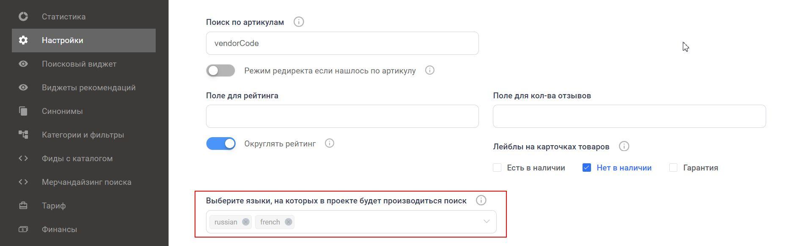
Task: Click info icon next to Поиск по артикулам
Action: [x=299, y=22]
